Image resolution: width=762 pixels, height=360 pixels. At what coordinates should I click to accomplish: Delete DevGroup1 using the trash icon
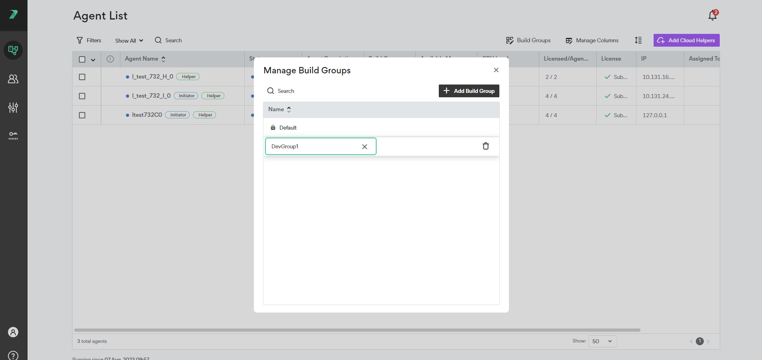tap(485, 146)
